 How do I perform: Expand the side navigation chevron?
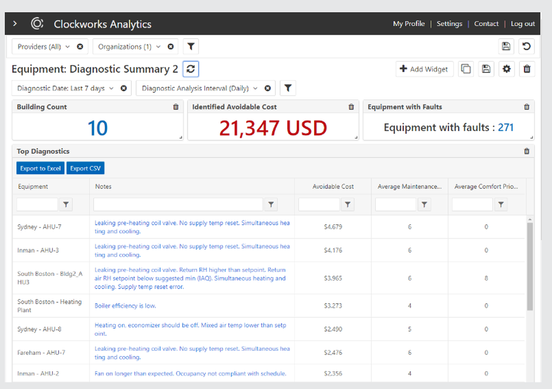[15, 24]
